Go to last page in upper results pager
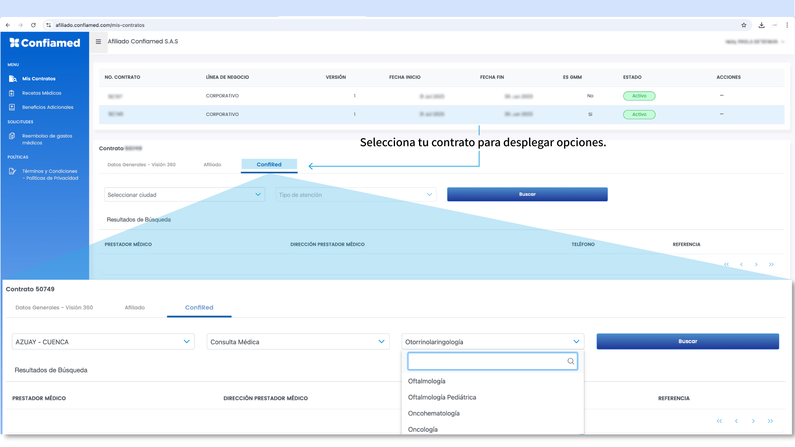This screenshot has height=447, width=795. click(771, 264)
